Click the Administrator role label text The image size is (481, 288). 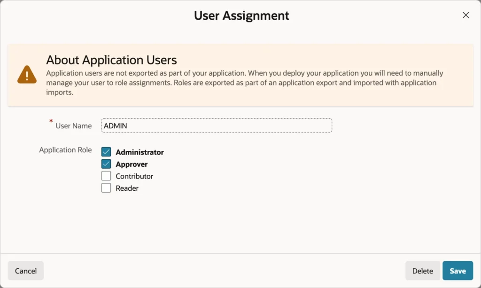140,152
